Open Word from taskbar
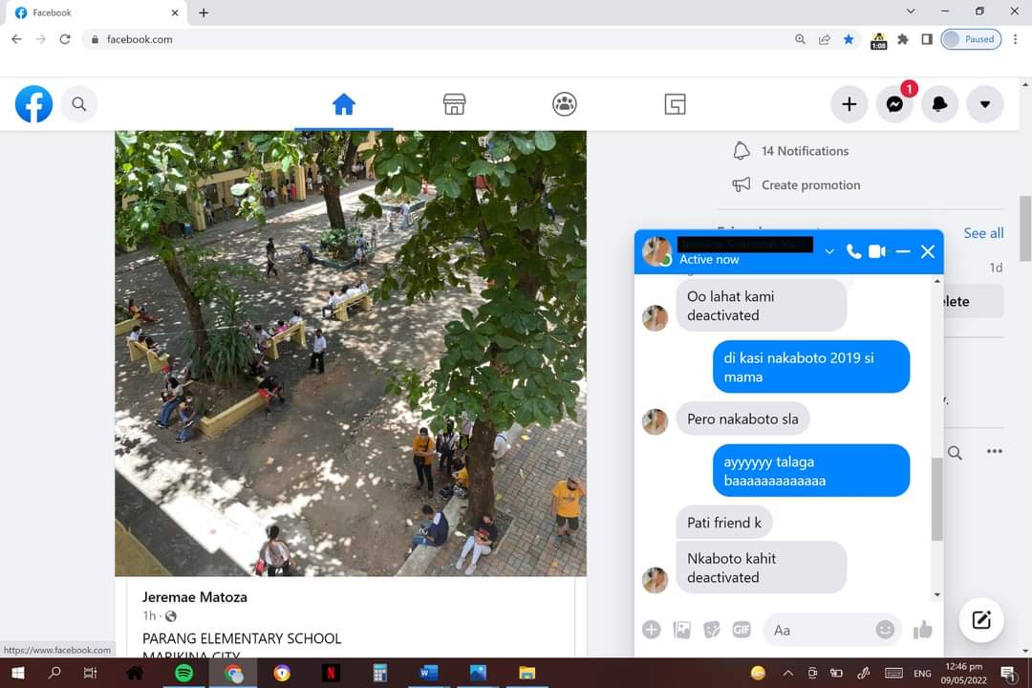Viewport: 1032px width, 688px height. 428,673
